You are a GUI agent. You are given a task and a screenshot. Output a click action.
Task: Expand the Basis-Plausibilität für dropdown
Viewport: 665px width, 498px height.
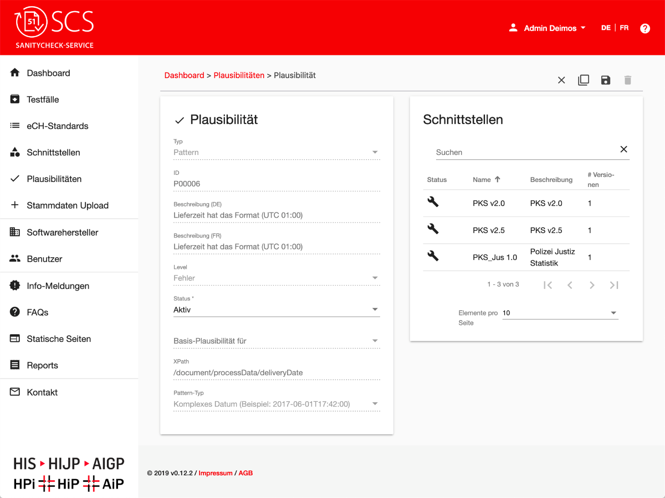(x=276, y=341)
